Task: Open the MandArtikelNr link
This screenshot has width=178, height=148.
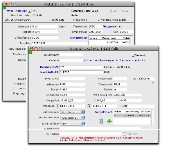Action: [49, 72]
